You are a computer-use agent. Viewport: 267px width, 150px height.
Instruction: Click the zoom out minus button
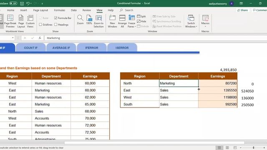coord(241,147)
